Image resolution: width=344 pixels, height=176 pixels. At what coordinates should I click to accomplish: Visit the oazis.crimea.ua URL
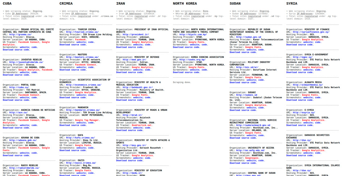(81, 163)
